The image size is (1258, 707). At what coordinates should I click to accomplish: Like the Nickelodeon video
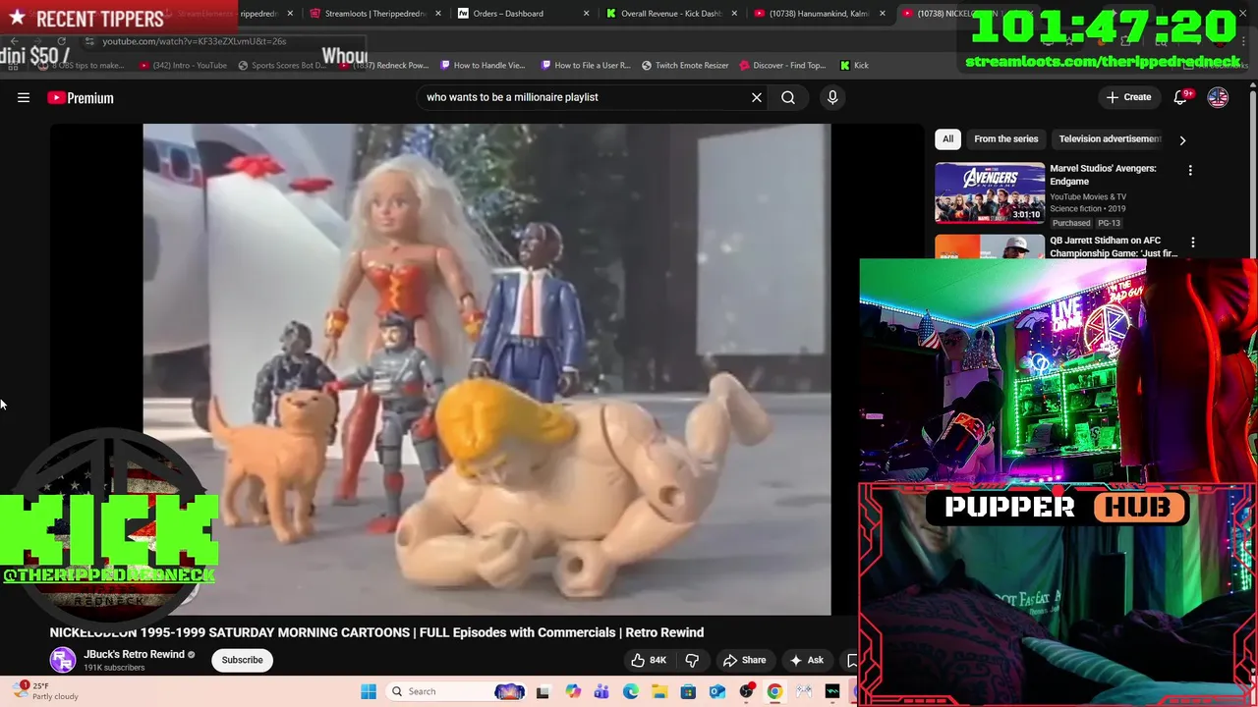[649, 660]
